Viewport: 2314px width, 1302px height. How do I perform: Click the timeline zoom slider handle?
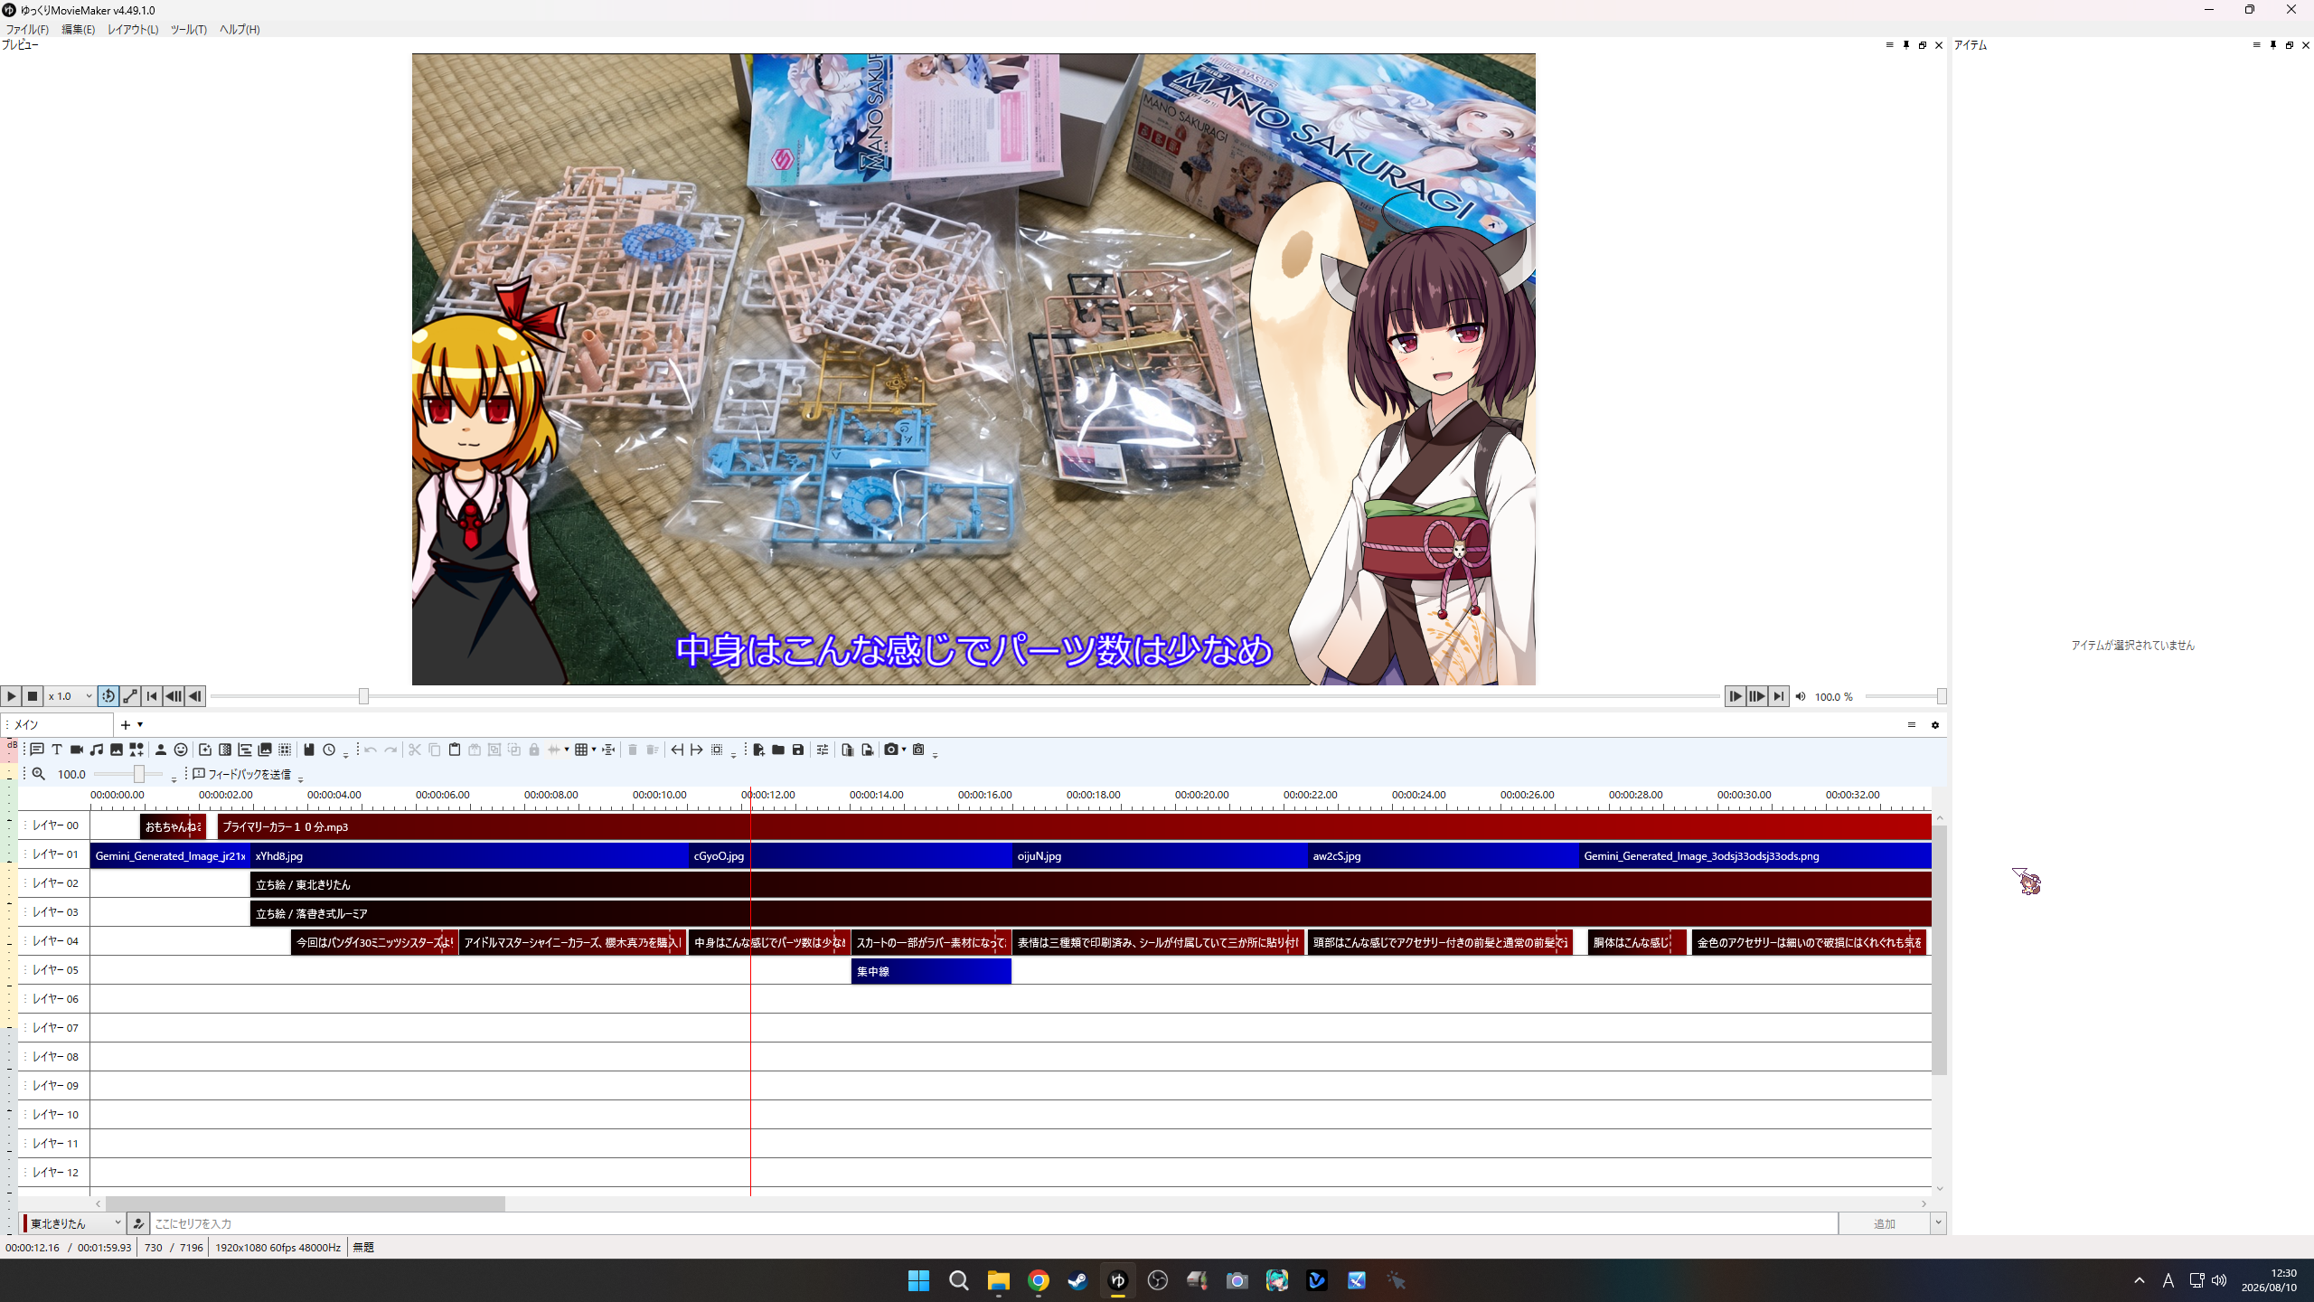coord(139,774)
